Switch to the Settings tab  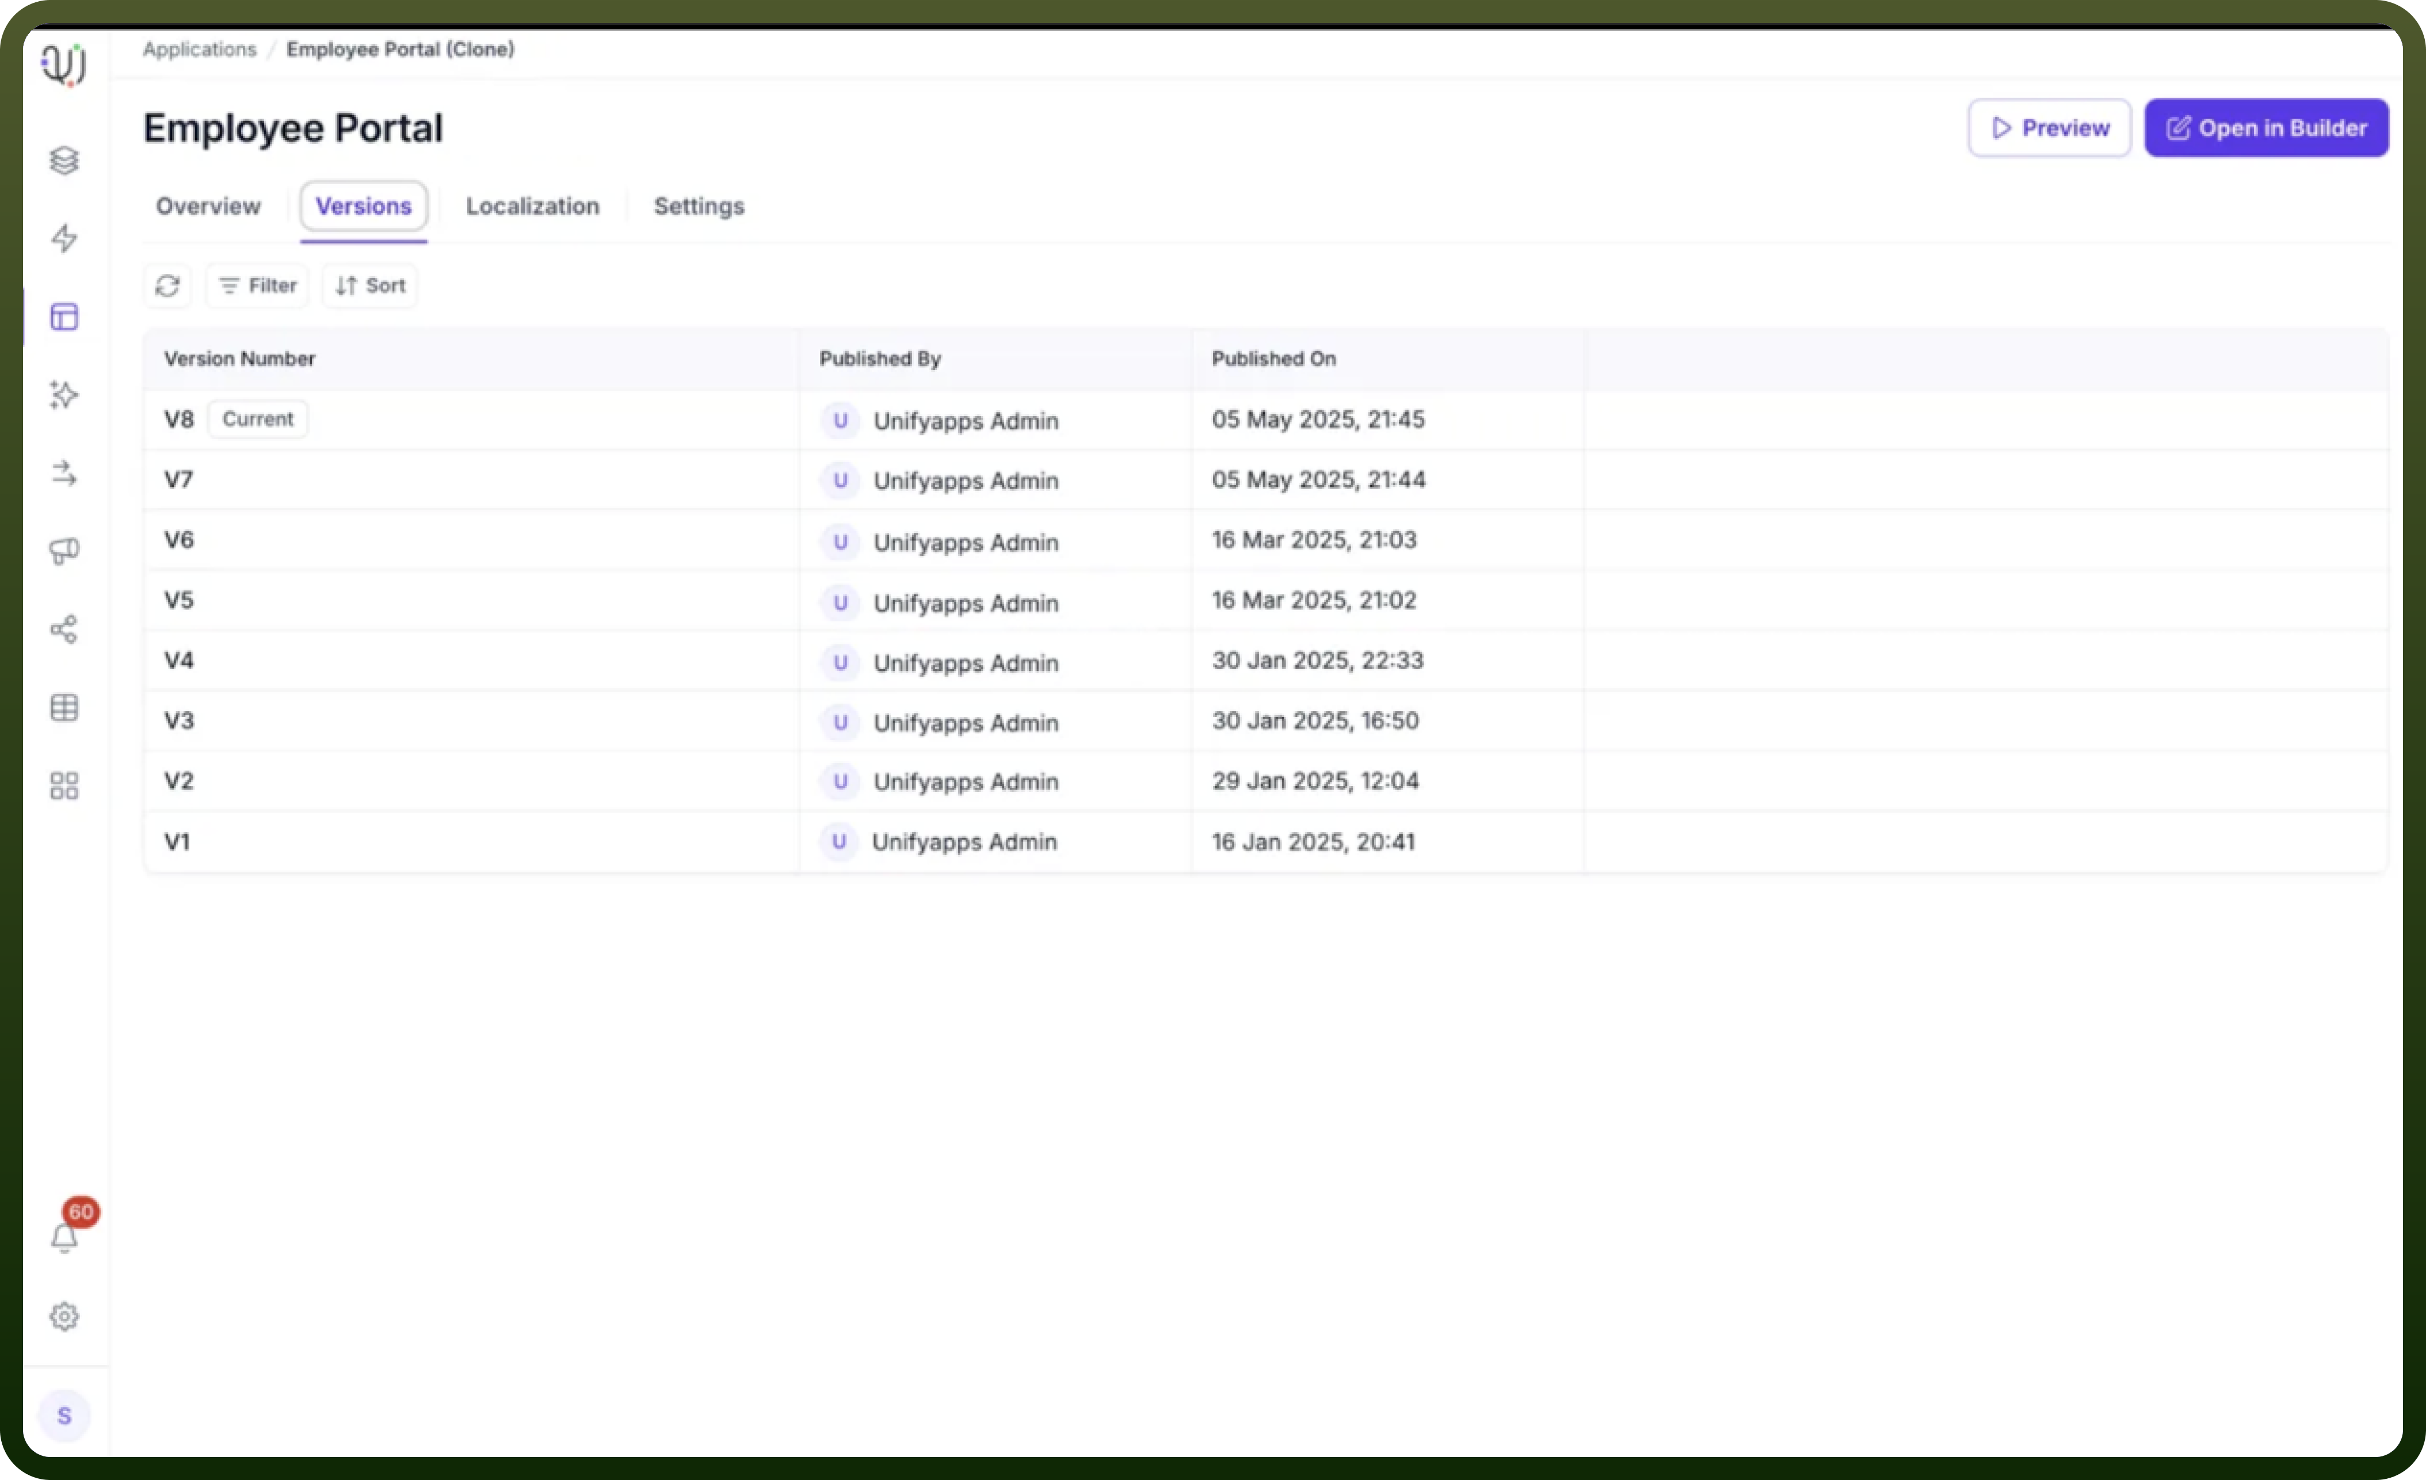tap(699, 206)
